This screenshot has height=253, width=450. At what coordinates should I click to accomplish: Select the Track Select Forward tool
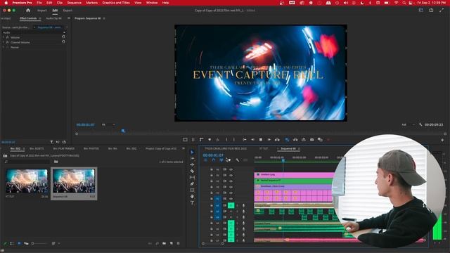(192, 158)
